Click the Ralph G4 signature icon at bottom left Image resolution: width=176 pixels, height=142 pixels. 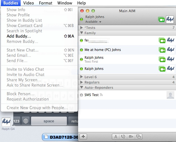(6, 122)
